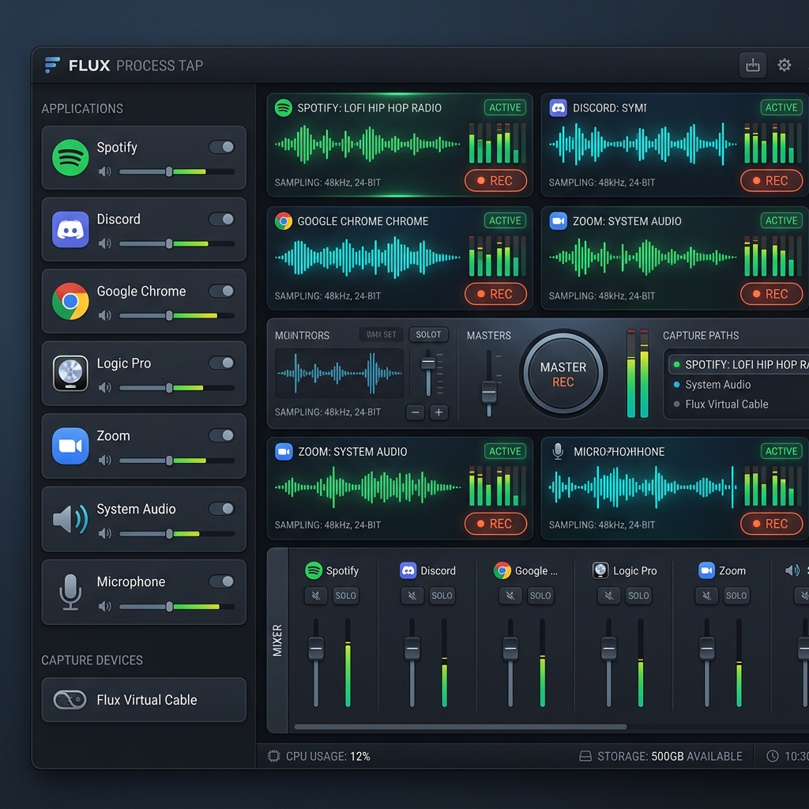Mute the Logic Pro mixer channel
This screenshot has height=809, width=809.
[608, 596]
